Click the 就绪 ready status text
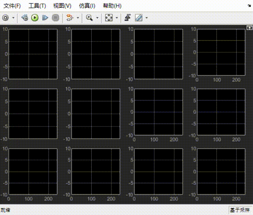 pos(6,210)
